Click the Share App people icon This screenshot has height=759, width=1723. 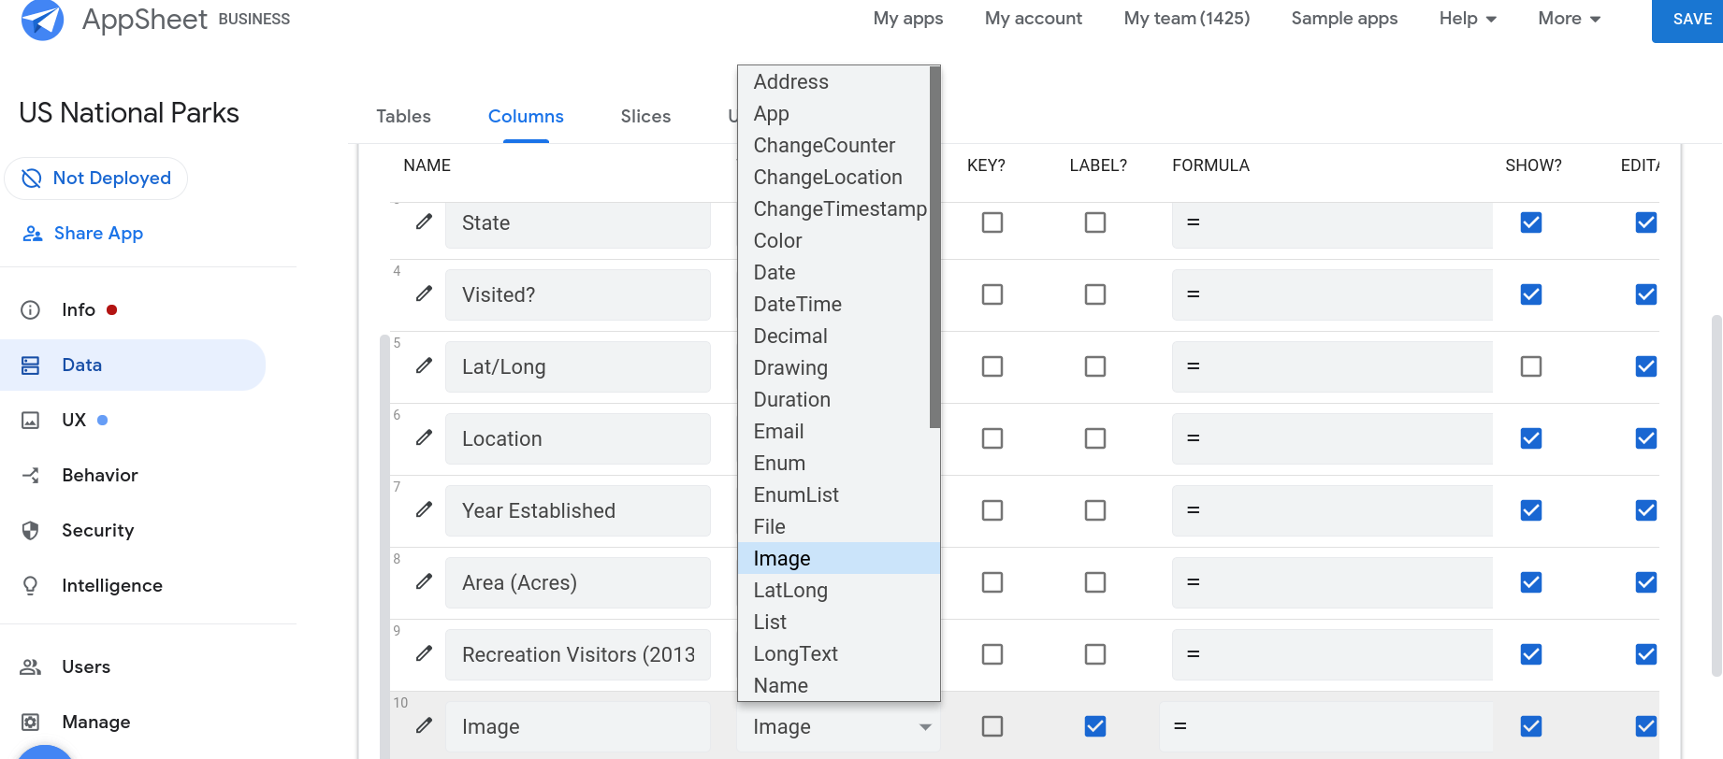[x=33, y=234]
